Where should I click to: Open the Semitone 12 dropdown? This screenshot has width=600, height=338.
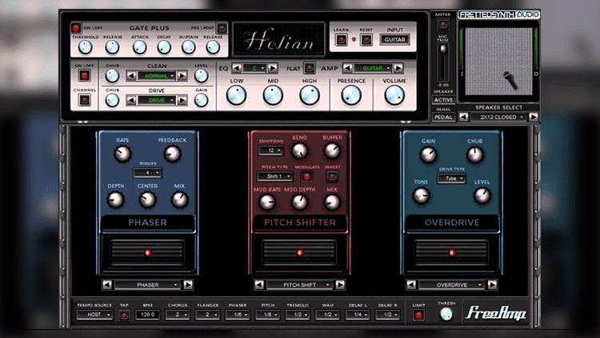(271, 151)
